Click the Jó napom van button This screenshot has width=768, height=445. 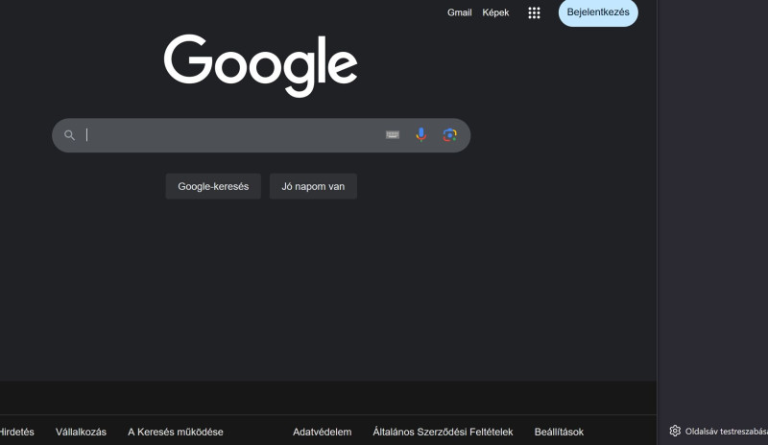(x=313, y=186)
